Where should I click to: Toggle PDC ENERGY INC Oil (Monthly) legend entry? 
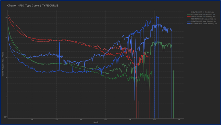pyautogui.click(x=201, y=14)
